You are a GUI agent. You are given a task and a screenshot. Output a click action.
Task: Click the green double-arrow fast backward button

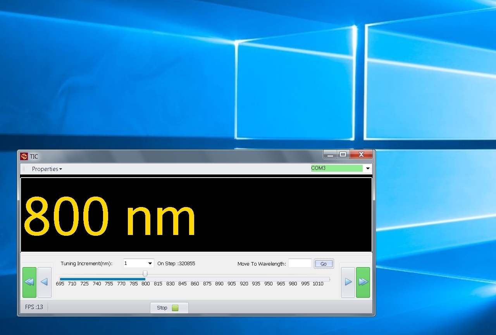click(29, 282)
